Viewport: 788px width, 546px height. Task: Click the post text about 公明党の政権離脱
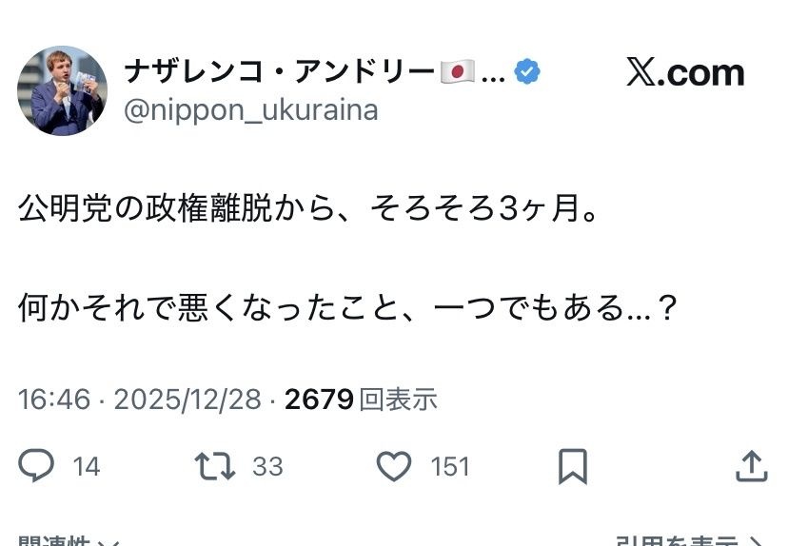click(x=309, y=209)
